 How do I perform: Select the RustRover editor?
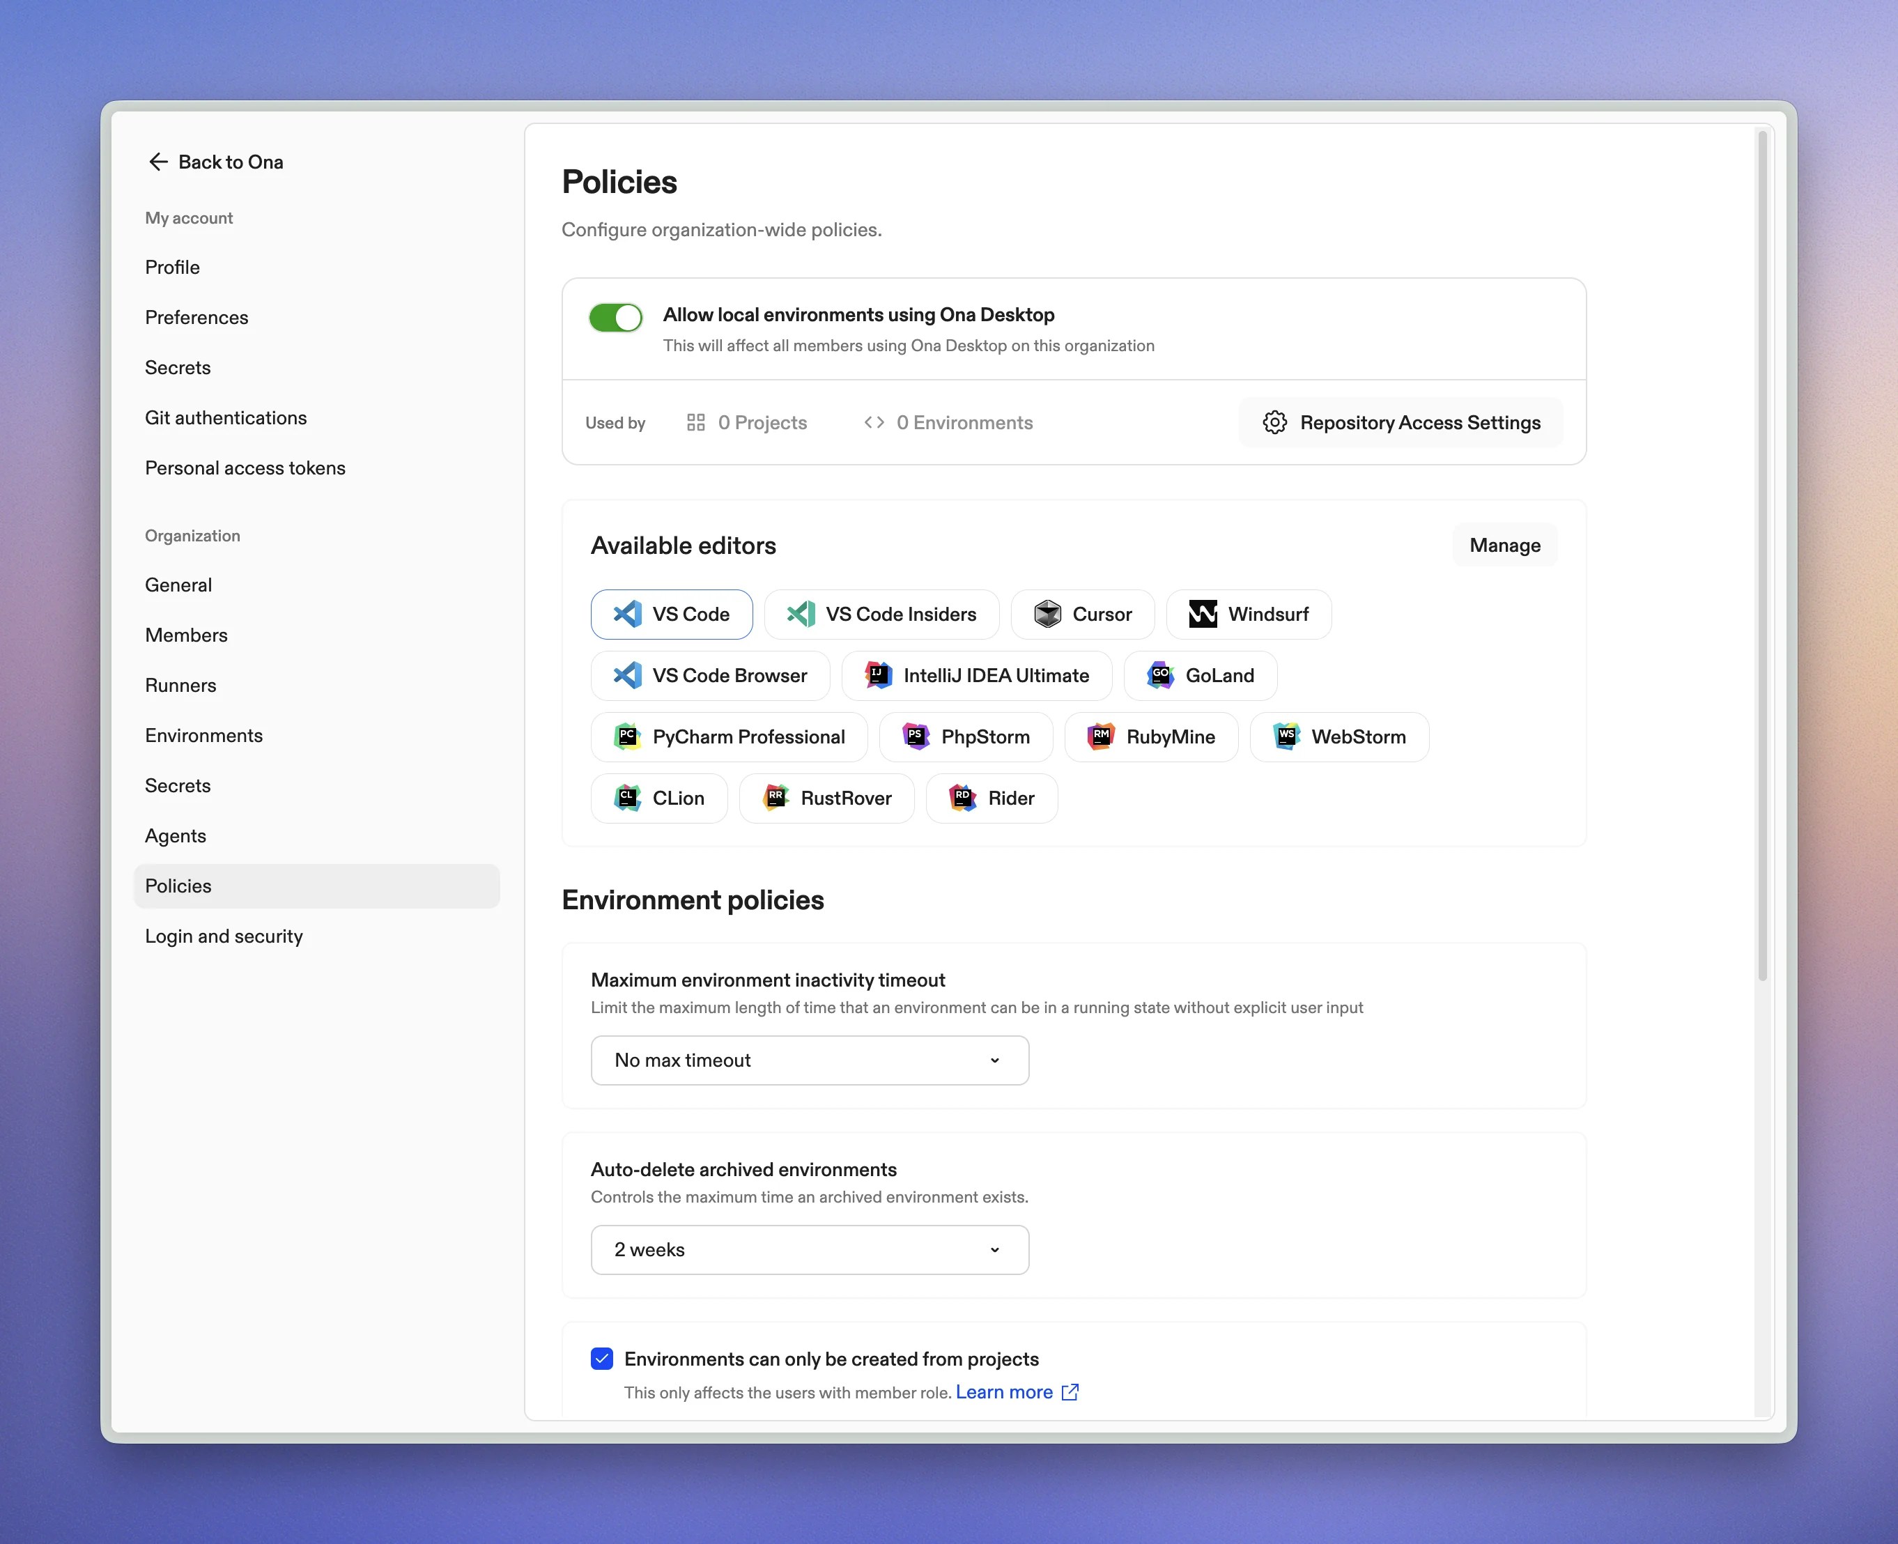(826, 798)
